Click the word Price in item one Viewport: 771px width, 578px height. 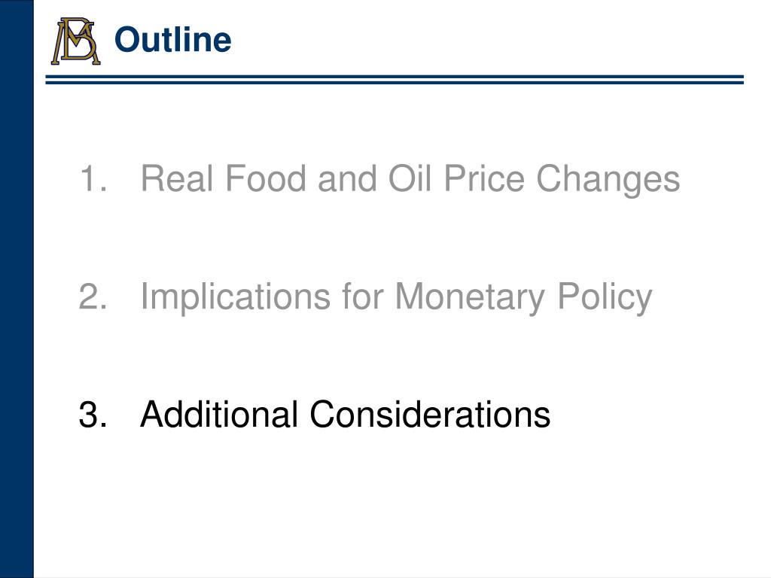pyautogui.click(x=484, y=178)
